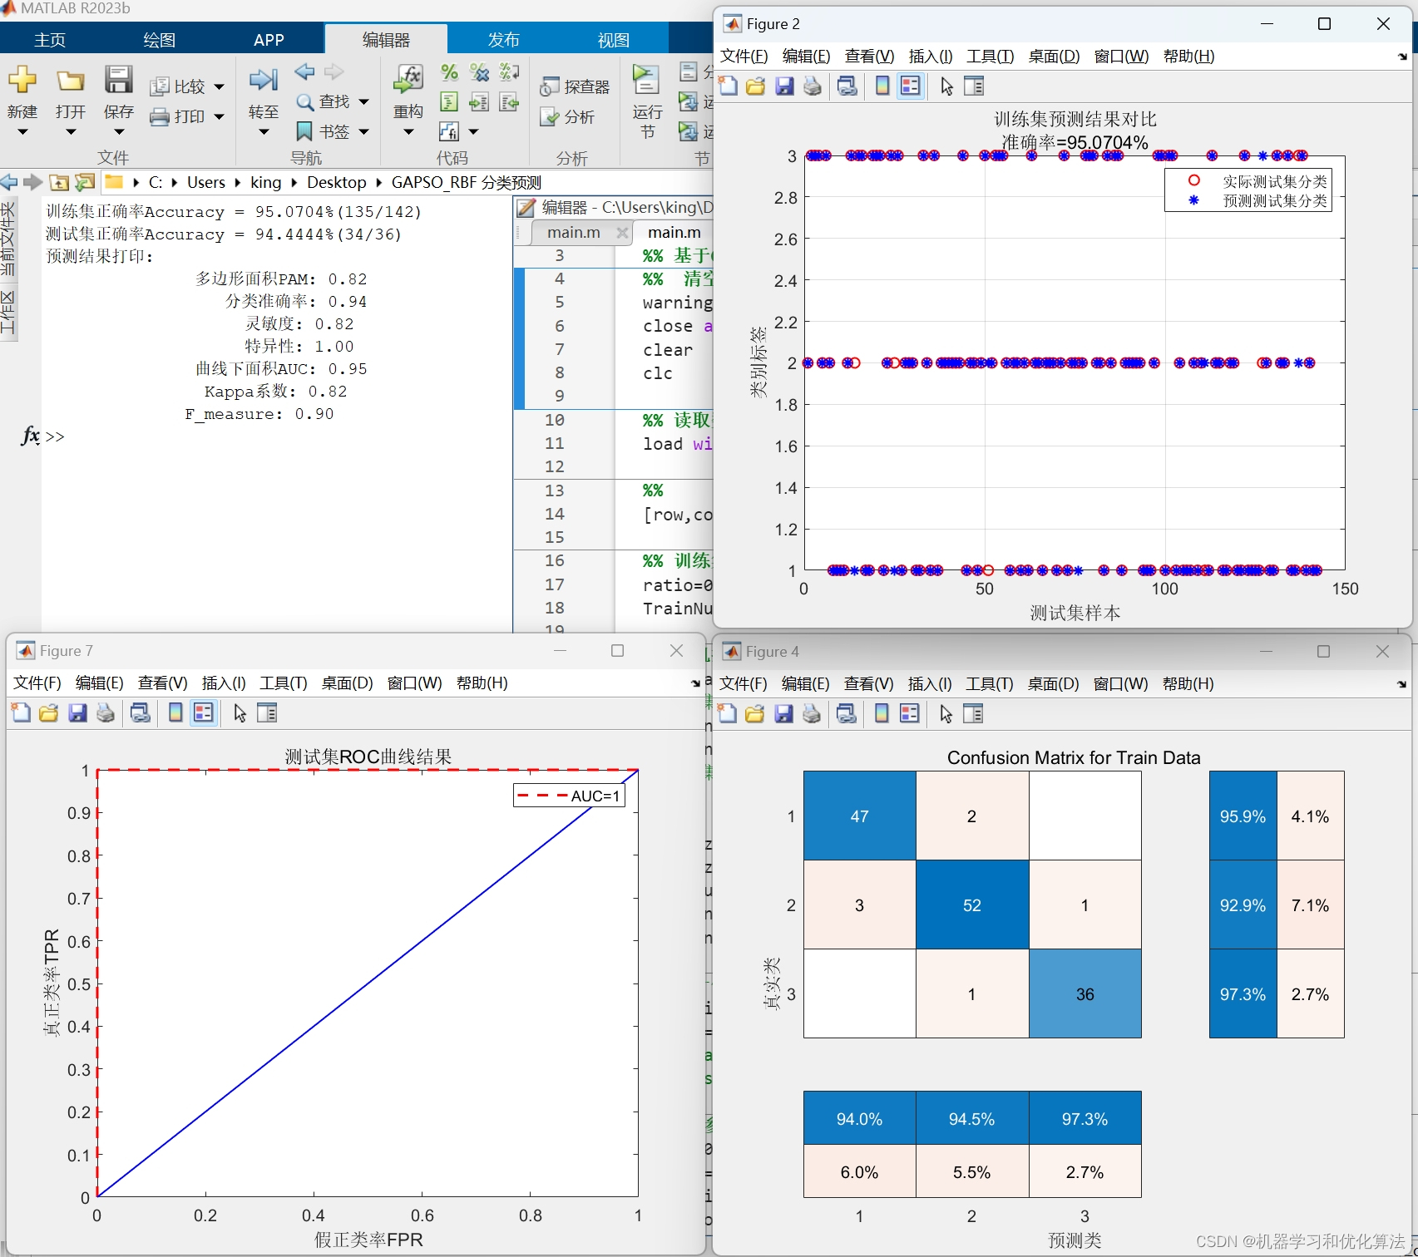Expand the 查找 dropdown arrow
Viewport: 1418px width, 1257px height.
(363, 101)
